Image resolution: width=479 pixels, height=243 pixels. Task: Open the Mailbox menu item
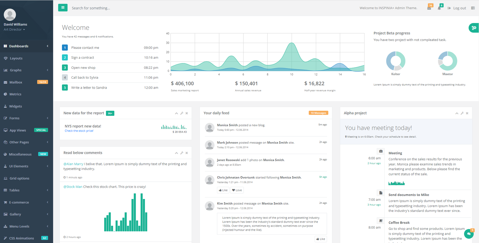pyautogui.click(x=16, y=82)
